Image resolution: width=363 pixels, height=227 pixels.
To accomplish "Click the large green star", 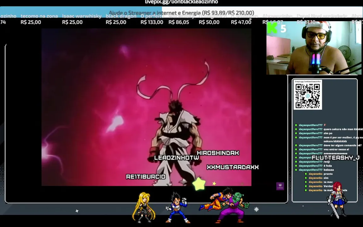I will click(x=199, y=184).
